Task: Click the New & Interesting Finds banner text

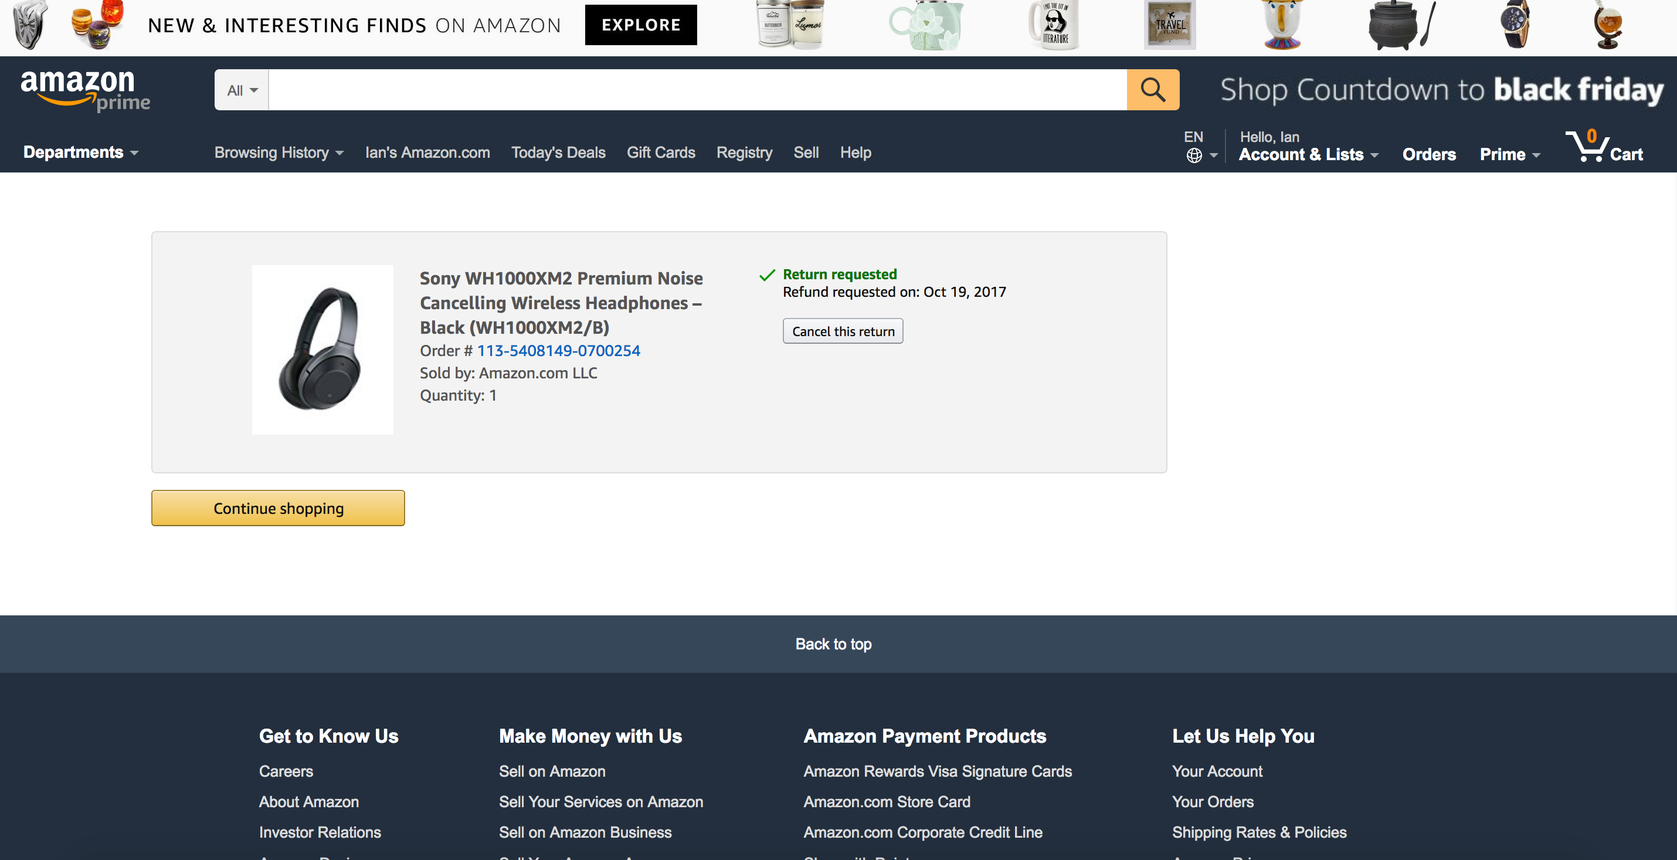Action: pos(354,25)
